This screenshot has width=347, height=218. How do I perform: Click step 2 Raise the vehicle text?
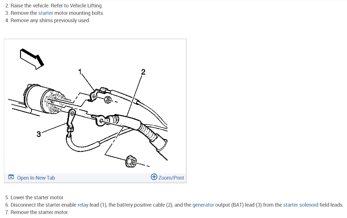tap(54, 6)
